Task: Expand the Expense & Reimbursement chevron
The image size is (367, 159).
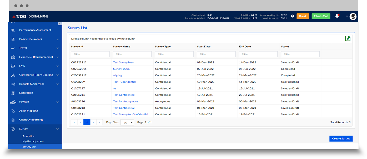Action: 57,57
